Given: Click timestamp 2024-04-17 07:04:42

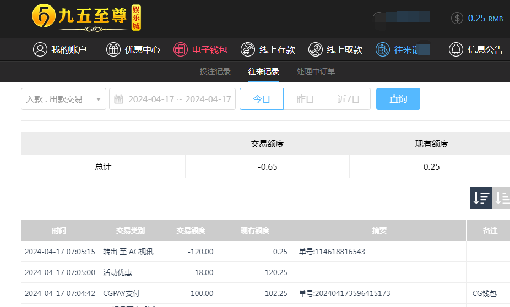Looking at the screenshot, I should point(60,293).
